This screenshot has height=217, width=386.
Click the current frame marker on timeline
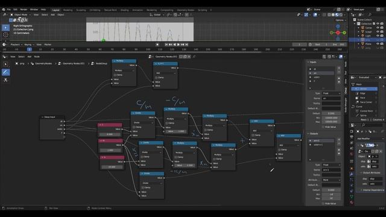tap(30, 49)
